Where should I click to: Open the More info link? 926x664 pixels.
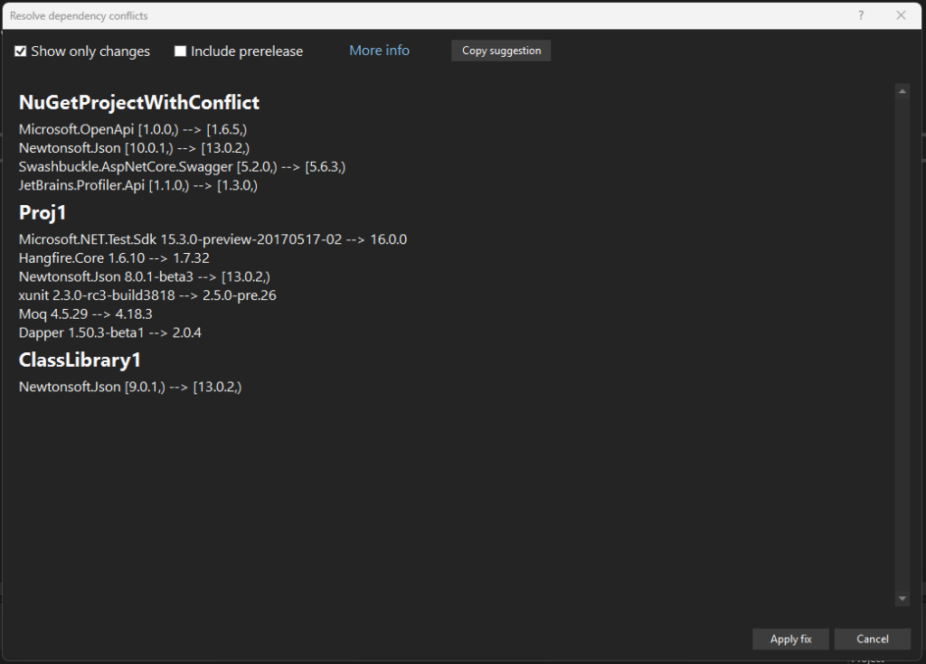[379, 50]
